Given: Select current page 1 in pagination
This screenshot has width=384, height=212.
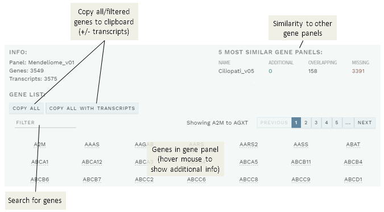Looking at the screenshot, I should (x=296, y=122).
